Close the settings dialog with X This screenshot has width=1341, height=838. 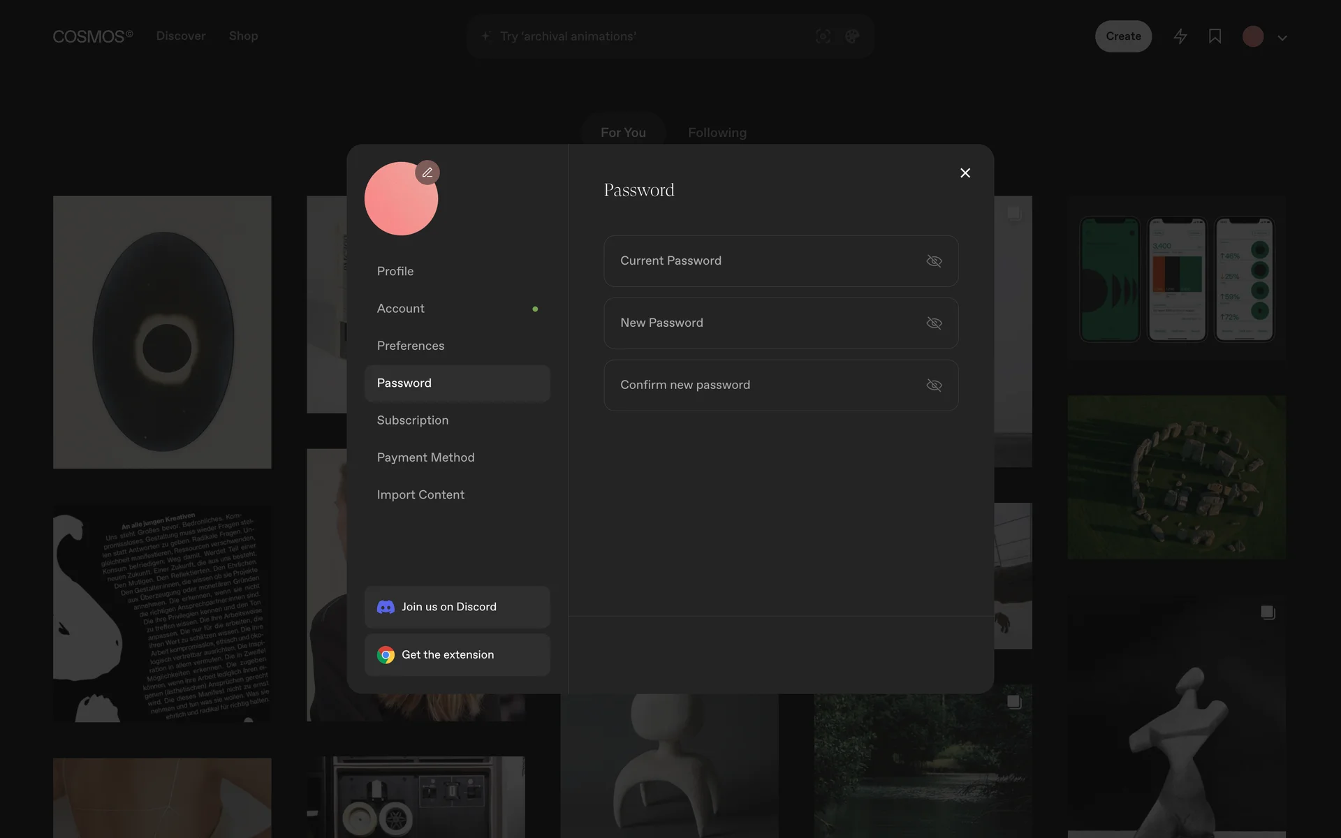[x=965, y=173]
